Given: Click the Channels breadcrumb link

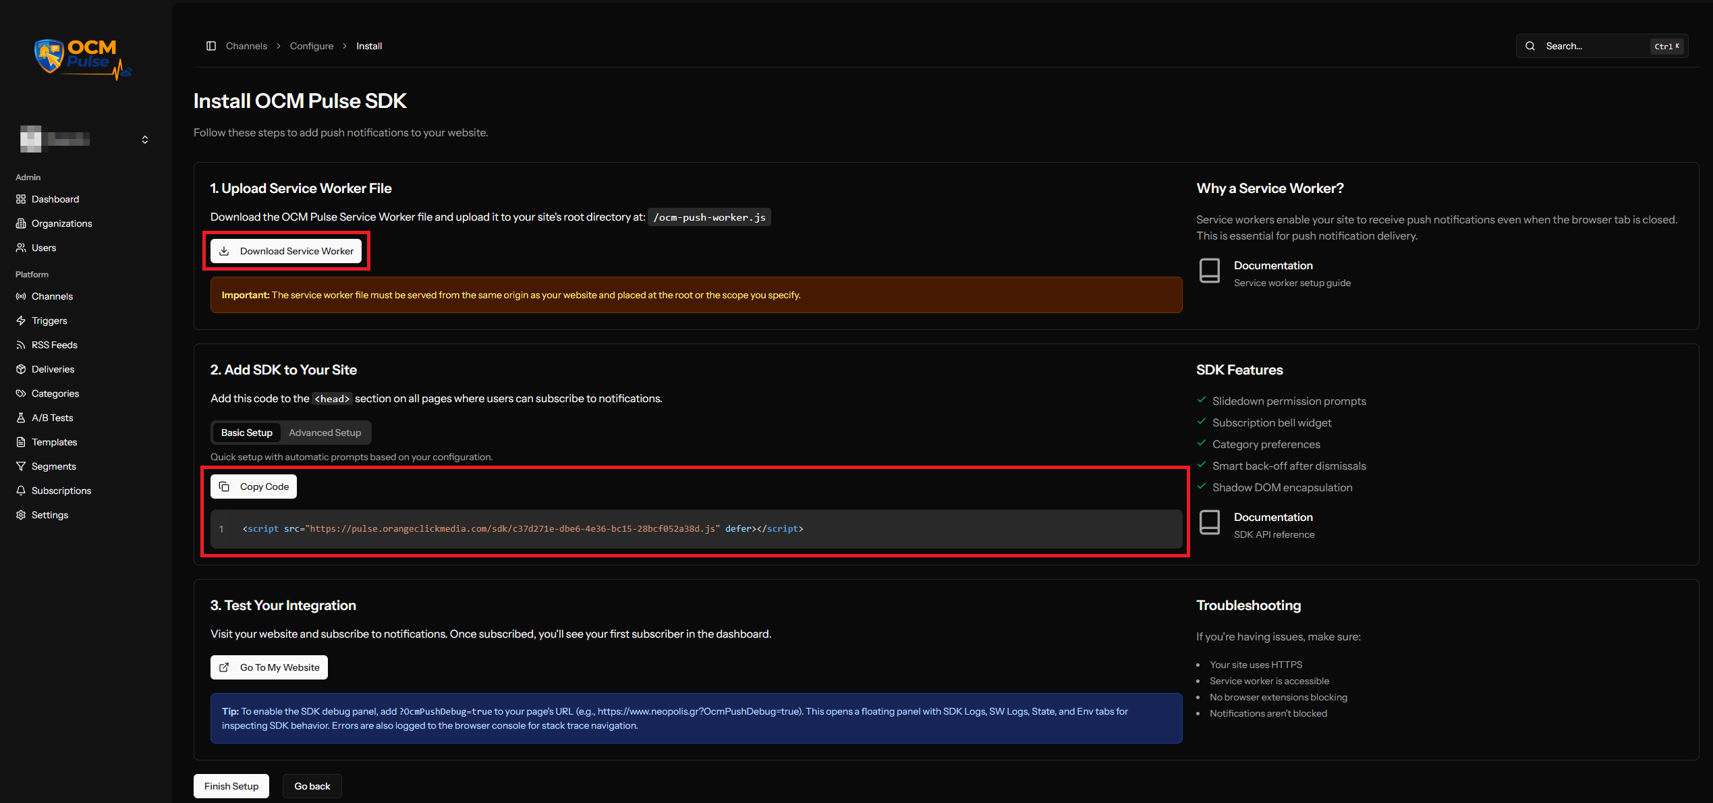Looking at the screenshot, I should pyautogui.click(x=246, y=45).
